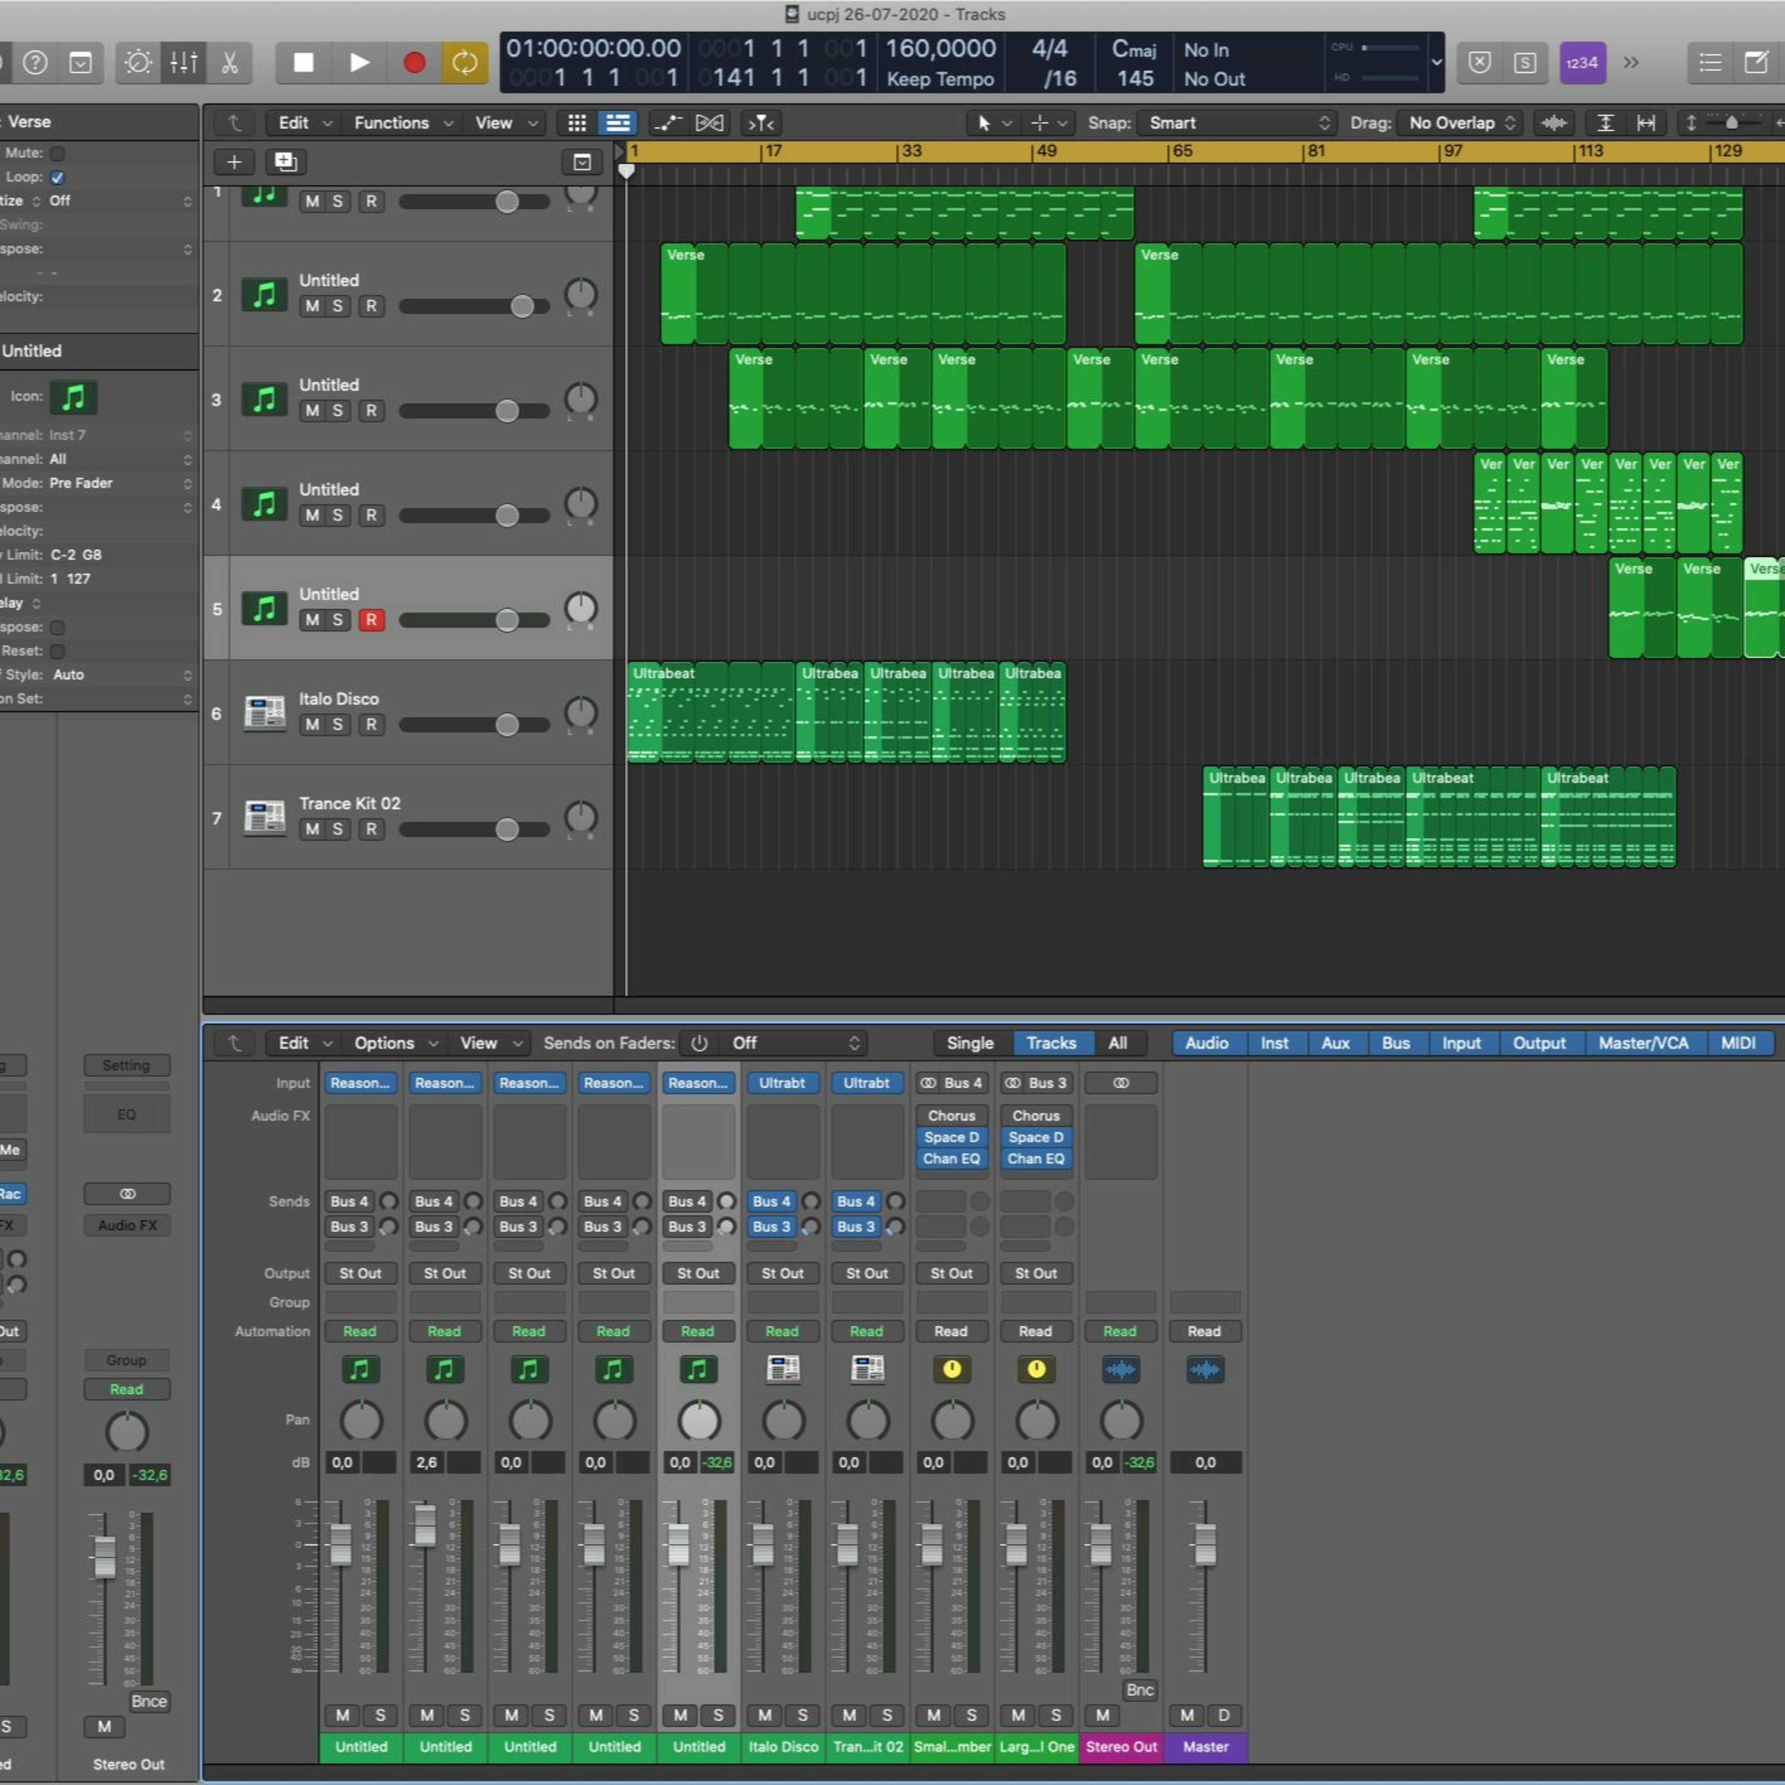
Task: Click the scissors Editors button
Action: [x=229, y=63]
